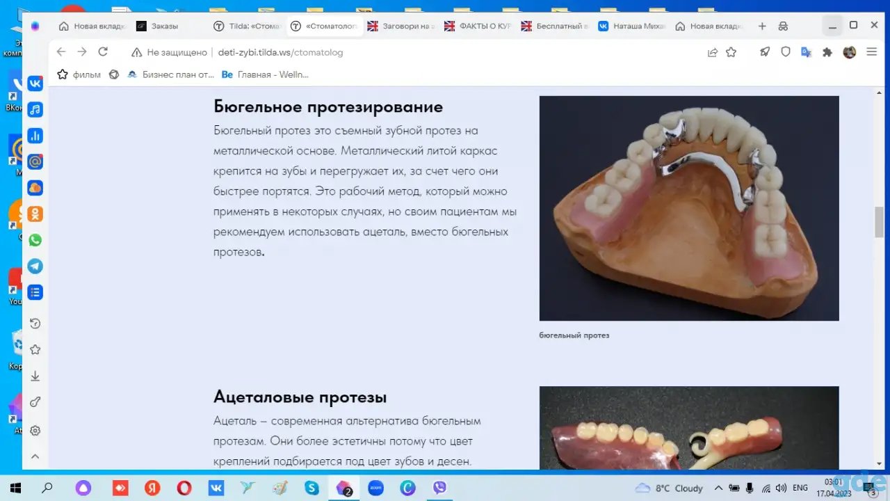The width and height of the screenshot is (890, 501).
Task: Open the sidebar brush personalization icon
Action: coord(35,402)
